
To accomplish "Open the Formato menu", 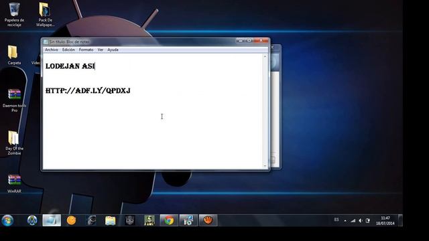I will coord(86,50).
